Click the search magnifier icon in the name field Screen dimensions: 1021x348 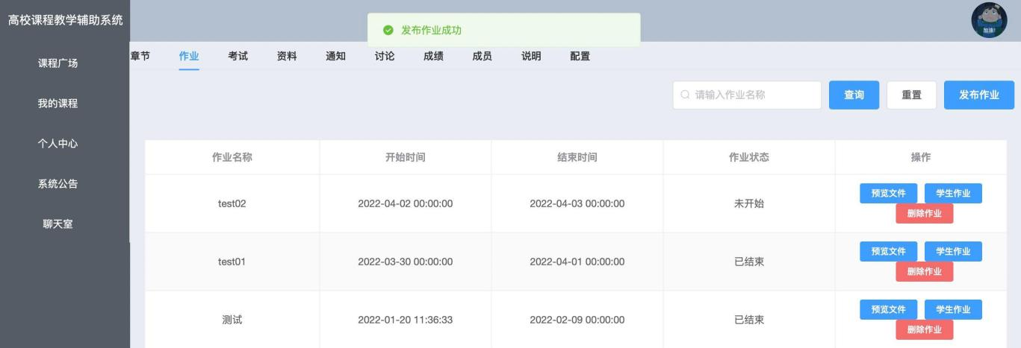(x=685, y=95)
